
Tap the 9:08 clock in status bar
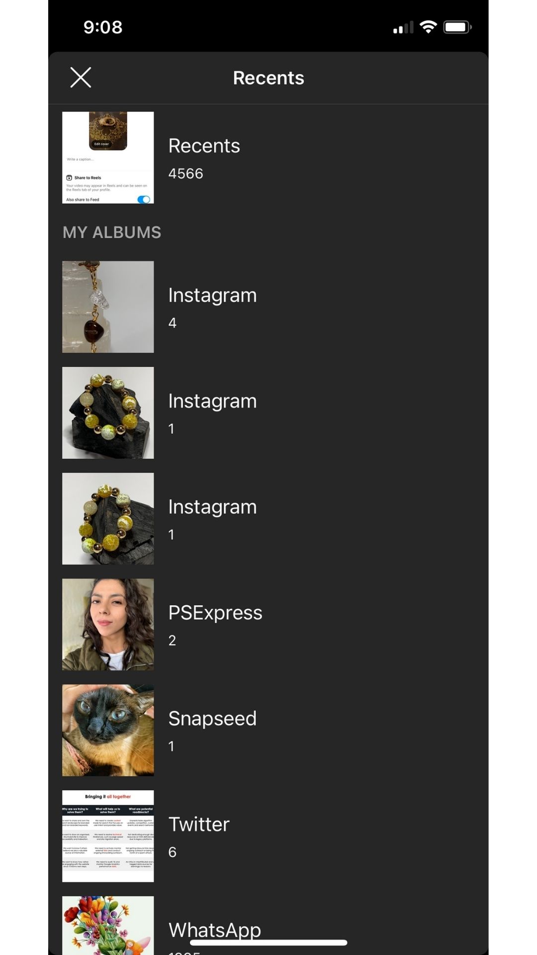click(103, 27)
